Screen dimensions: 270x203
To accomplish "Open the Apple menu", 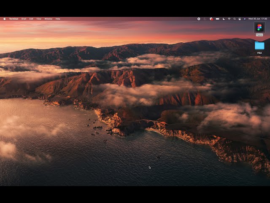I will (x=5, y=19).
